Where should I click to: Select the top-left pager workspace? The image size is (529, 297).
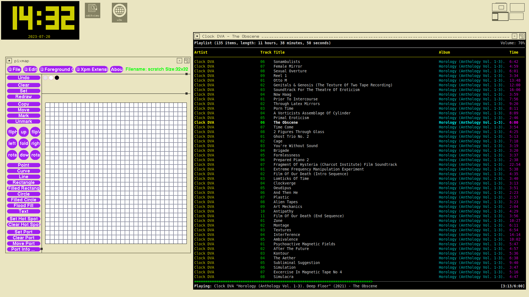click(500, 7)
